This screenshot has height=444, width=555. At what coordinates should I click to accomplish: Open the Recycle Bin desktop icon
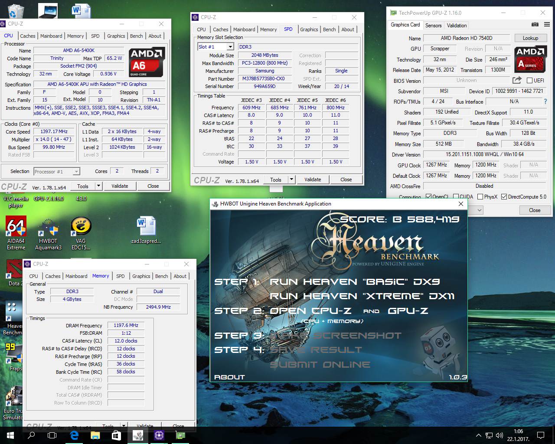coord(16,10)
